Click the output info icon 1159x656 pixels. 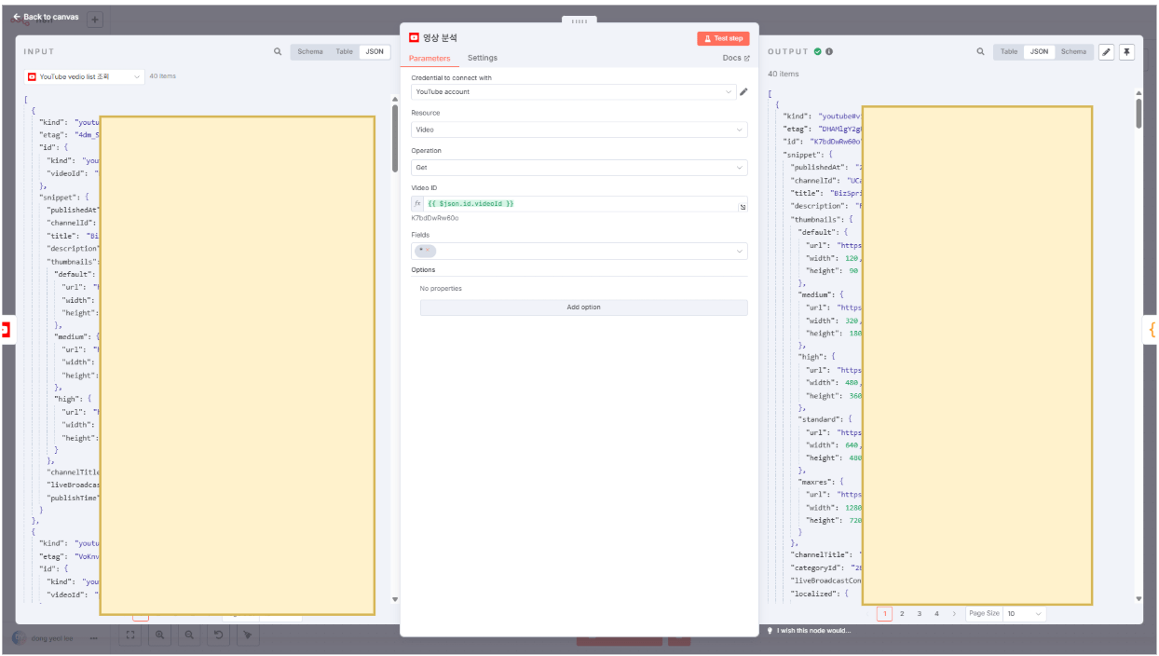tap(829, 52)
